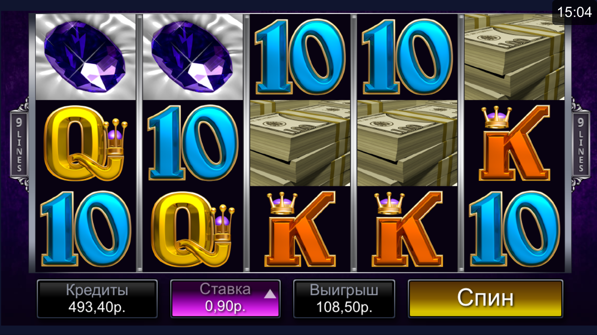This screenshot has width=597, height=335.
Task: Select the blue 10 at first reel bottom
Action: pos(85,229)
